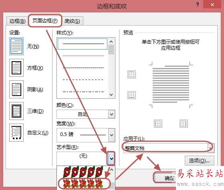The height and width of the screenshot is (190, 224).
Task: Switch to the 边框(B) tab
Action: click(x=17, y=21)
